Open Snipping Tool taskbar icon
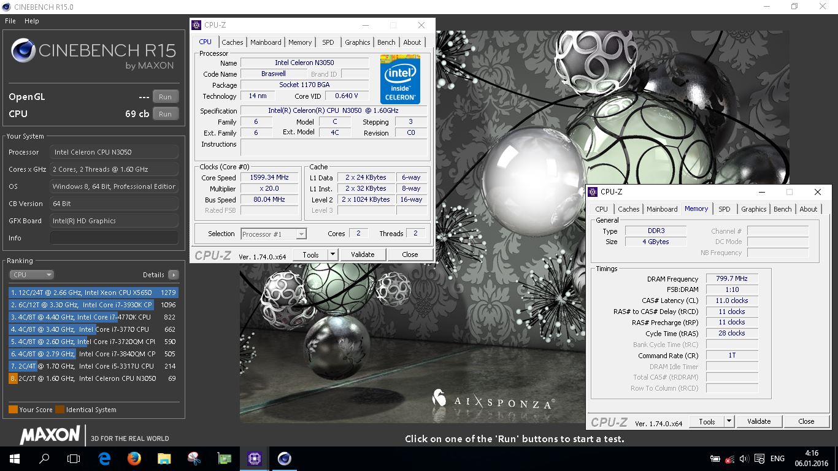Image resolution: width=838 pixels, height=471 pixels. (x=194, y=459)
